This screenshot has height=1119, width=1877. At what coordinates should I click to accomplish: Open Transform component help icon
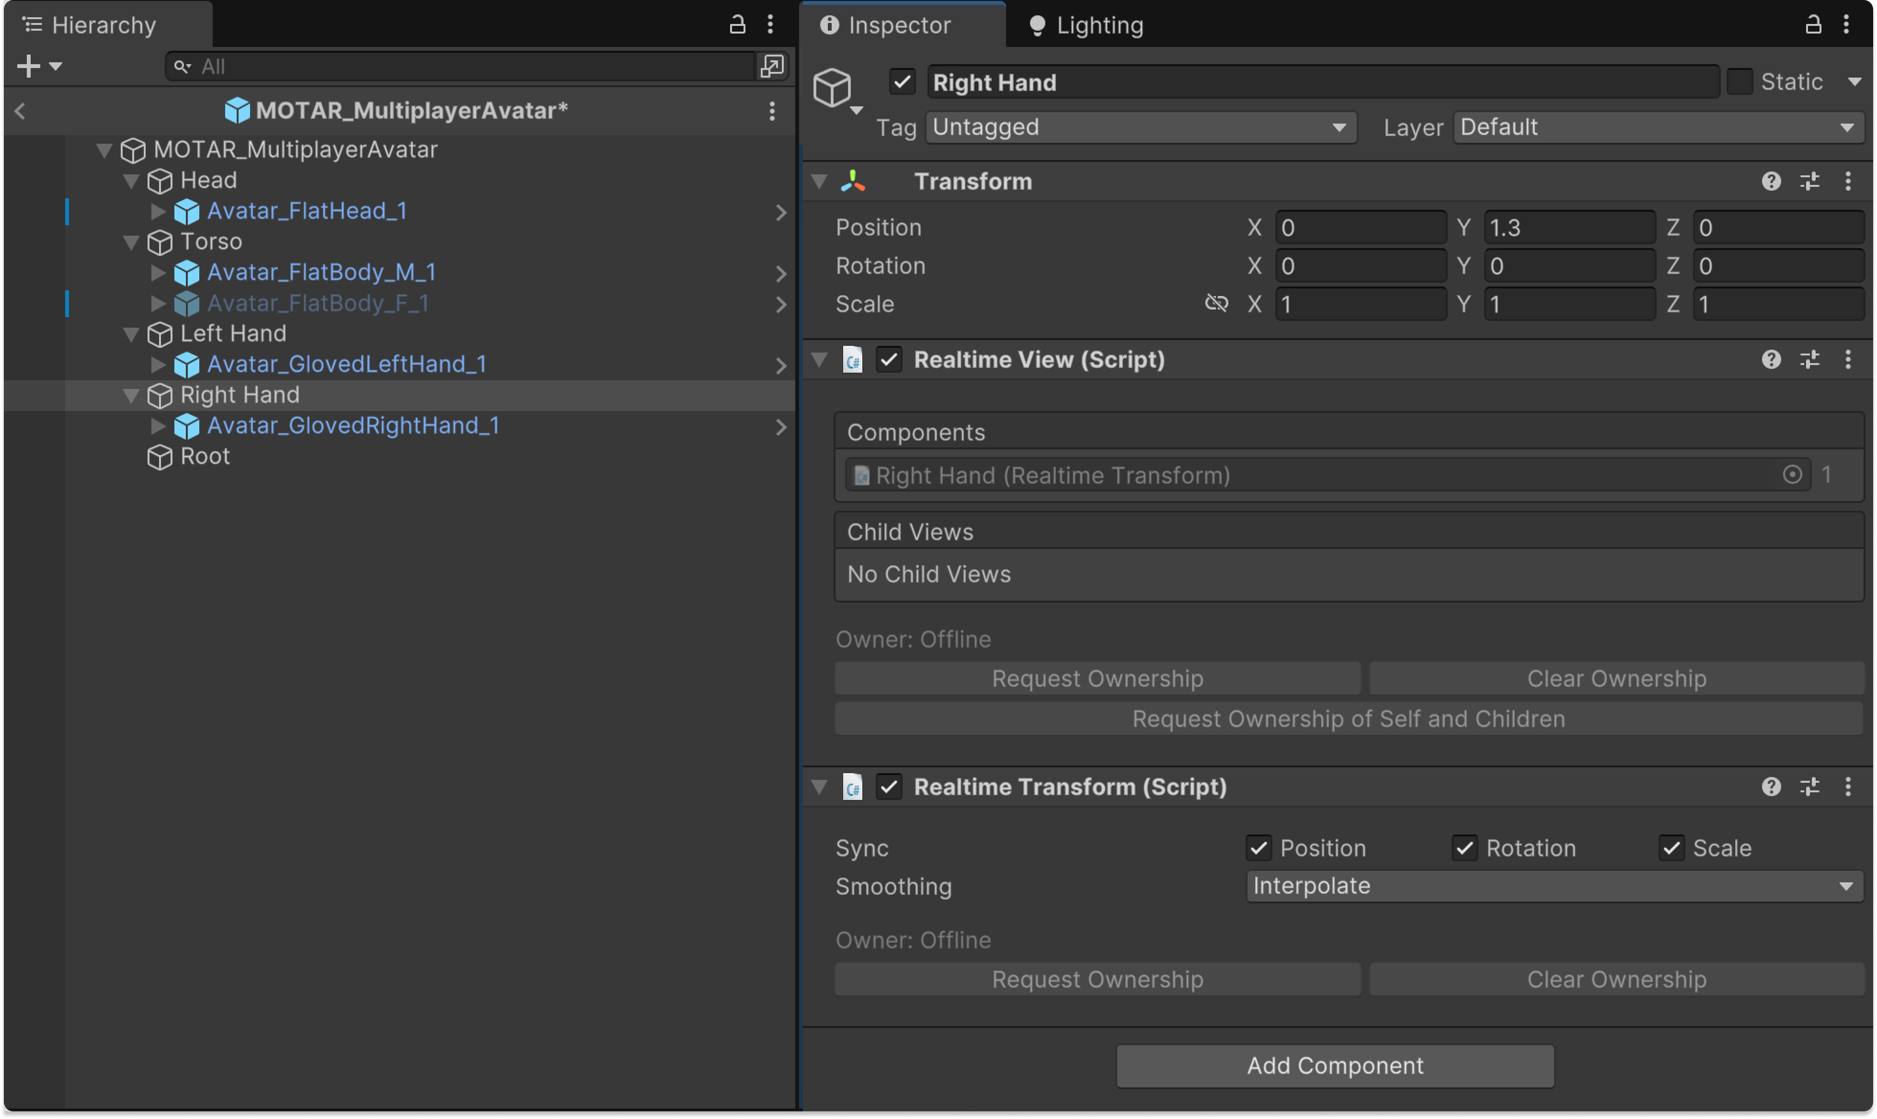click(x=1771, y=181)
